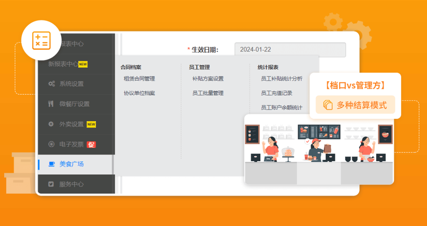View 员工补贴统计分析 report
The image size is (427, 226).
tap(282, 79)
